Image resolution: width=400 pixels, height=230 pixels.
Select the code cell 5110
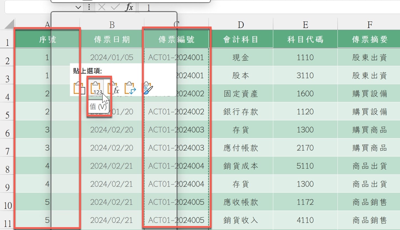305,166
